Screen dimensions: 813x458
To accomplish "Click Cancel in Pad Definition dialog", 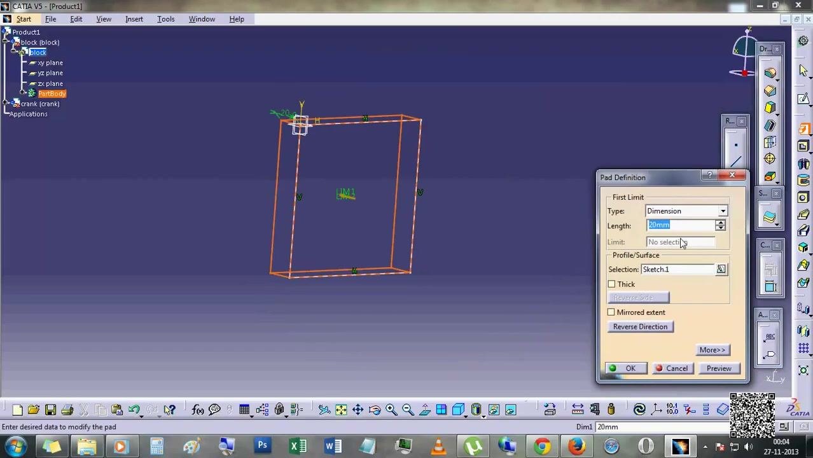I will point(672,368).
